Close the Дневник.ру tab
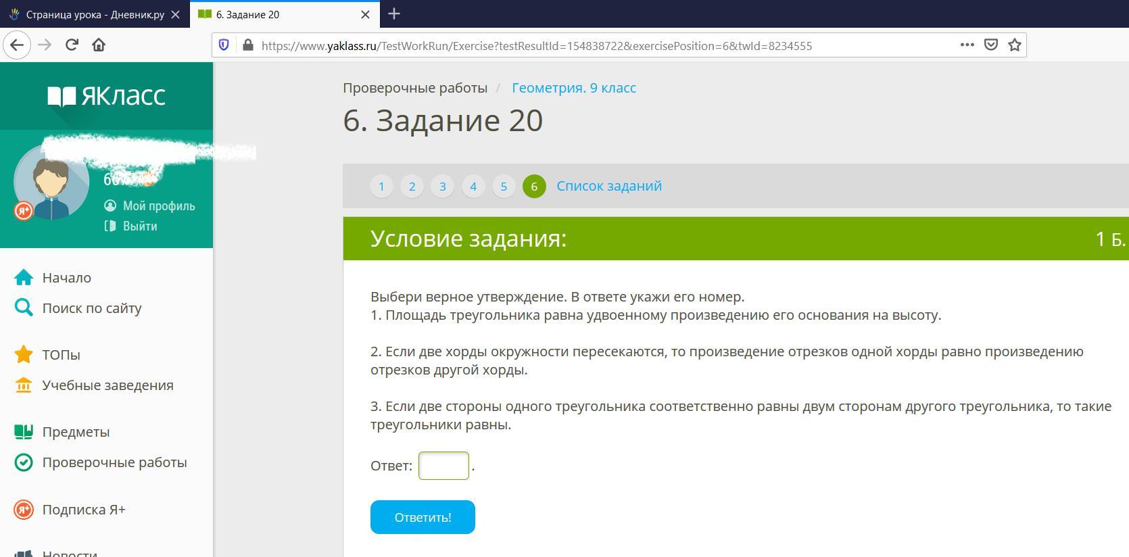Viewport: 1129px width, 557px height. pyautogui.click(x=175, y=14)
